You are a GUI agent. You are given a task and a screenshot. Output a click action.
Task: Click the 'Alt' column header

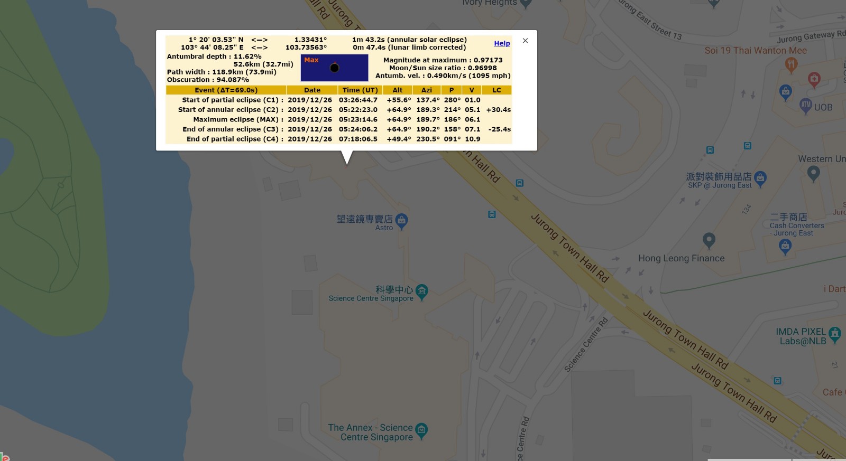pos(398,90)
